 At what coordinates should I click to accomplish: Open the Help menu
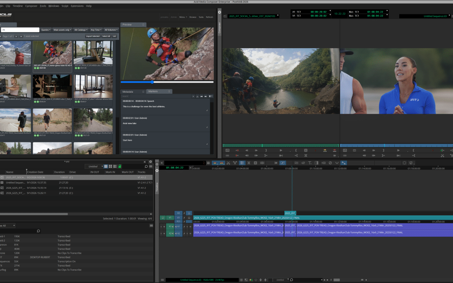89,6
